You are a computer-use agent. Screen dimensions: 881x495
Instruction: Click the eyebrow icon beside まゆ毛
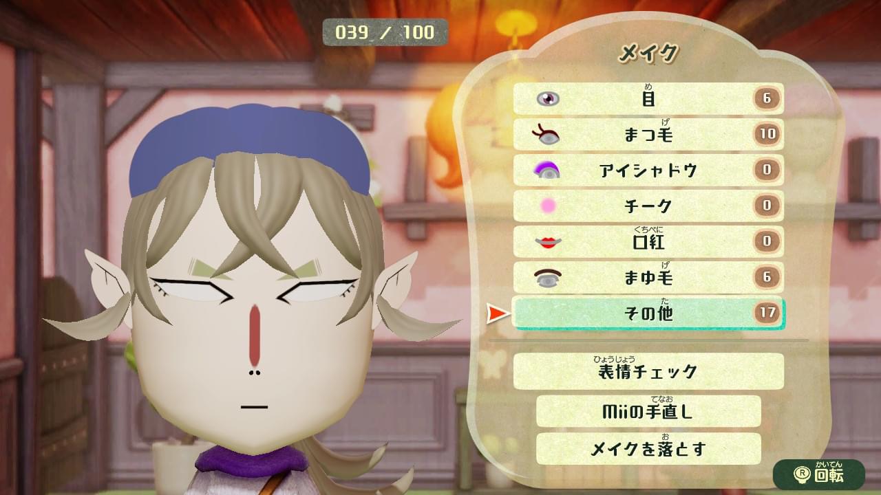(x=548, y=277)
